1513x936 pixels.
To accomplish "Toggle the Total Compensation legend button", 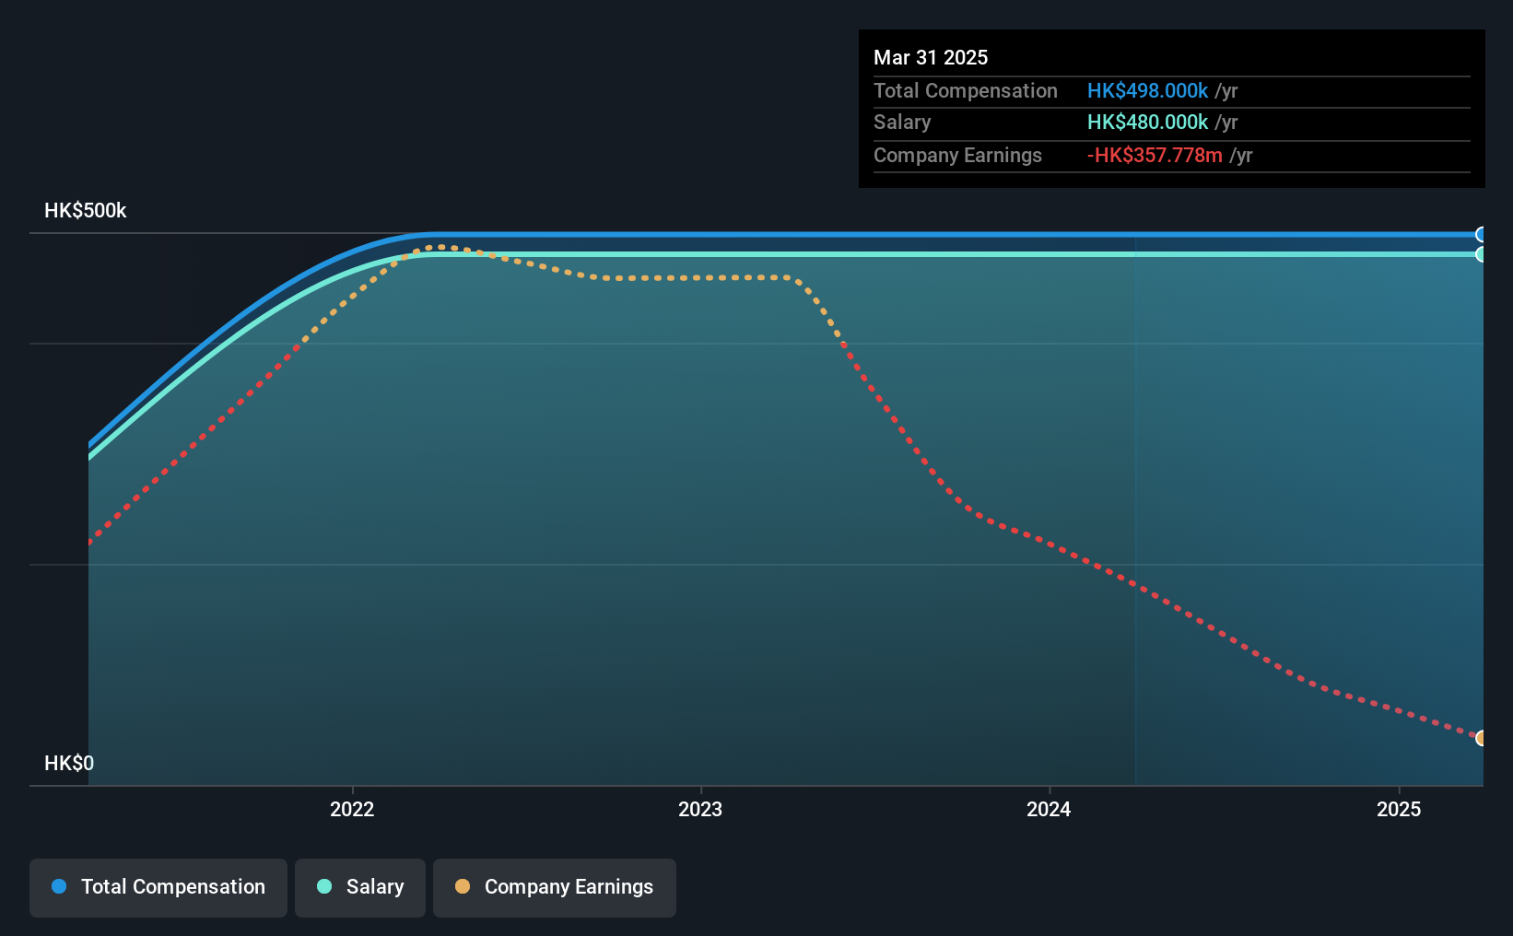I will coord(158,887).
